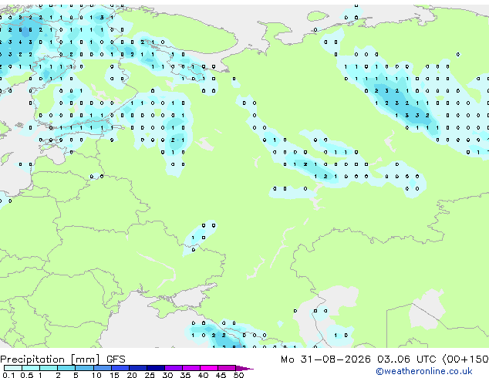Select the legend swatch for 0.5–1 mm

(x=31, y=368)
